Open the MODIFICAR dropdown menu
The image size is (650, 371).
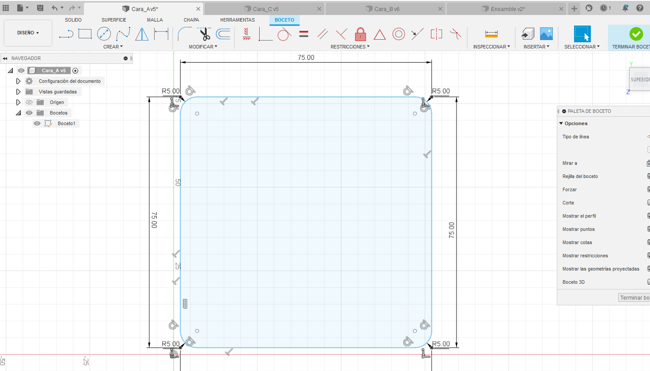tap(203, 47)
